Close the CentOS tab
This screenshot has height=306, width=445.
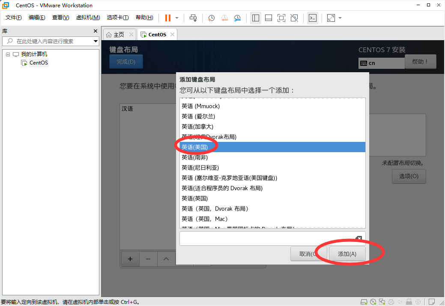click(x=172, y=35)
